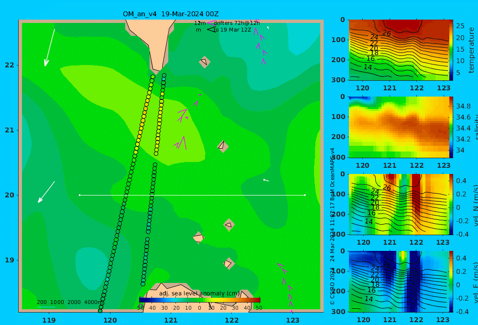Click the 14 contour label in temperature panel

click(x=368, y=67)
